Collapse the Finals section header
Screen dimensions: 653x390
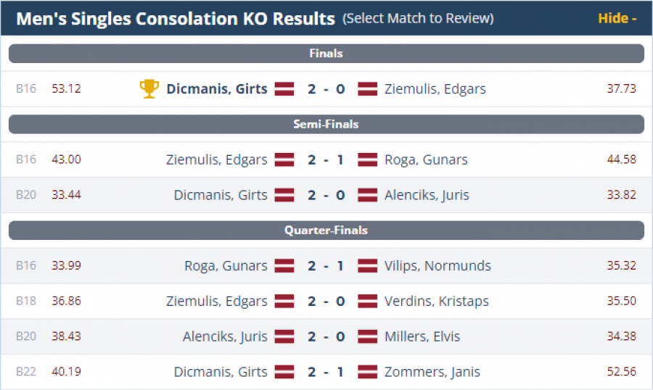click(326, 54)
